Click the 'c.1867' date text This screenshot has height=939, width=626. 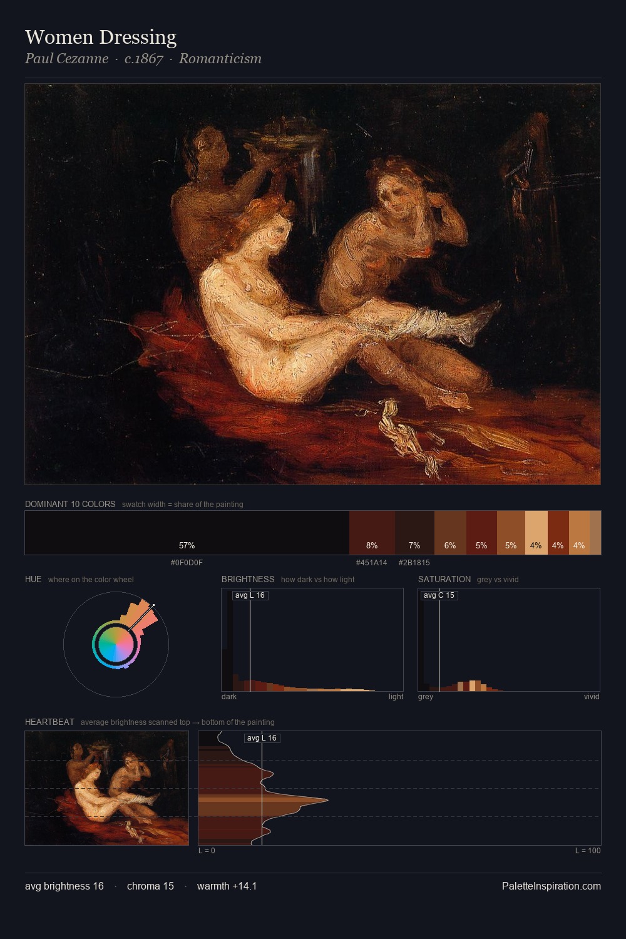click(x=144, y=59)
